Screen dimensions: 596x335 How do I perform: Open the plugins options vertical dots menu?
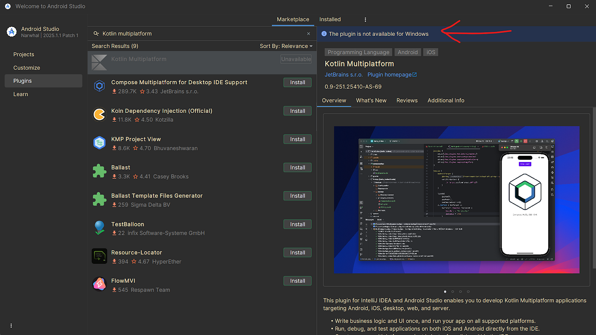[365, 20]
